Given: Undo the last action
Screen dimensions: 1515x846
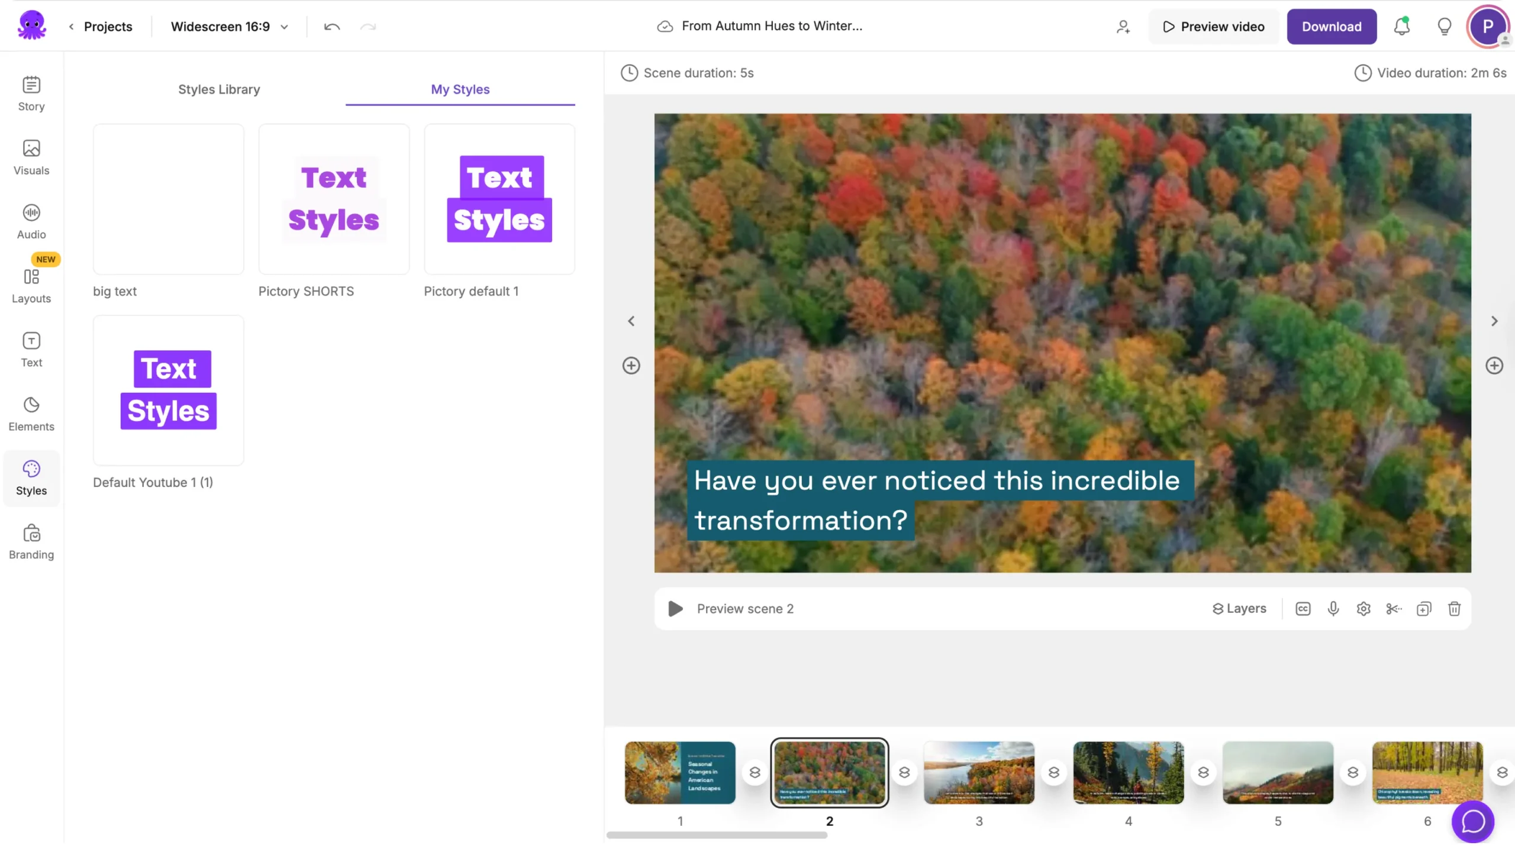Looking at the screenshot, I should (332, 27).
